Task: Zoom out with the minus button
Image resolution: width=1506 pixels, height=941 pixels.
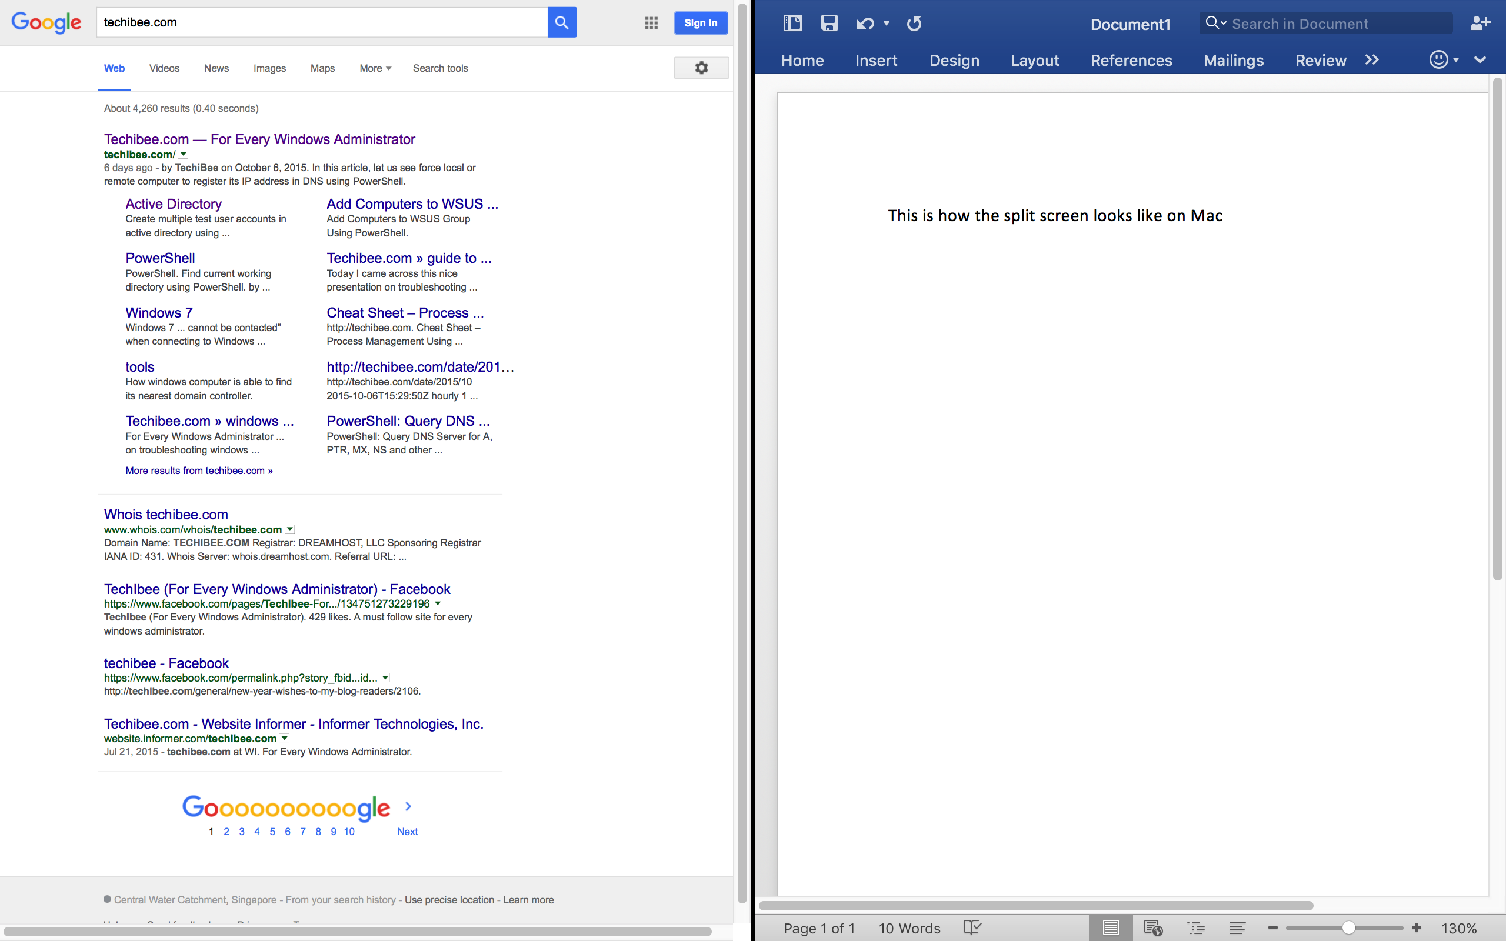Action: click(x=1272, y=928)
